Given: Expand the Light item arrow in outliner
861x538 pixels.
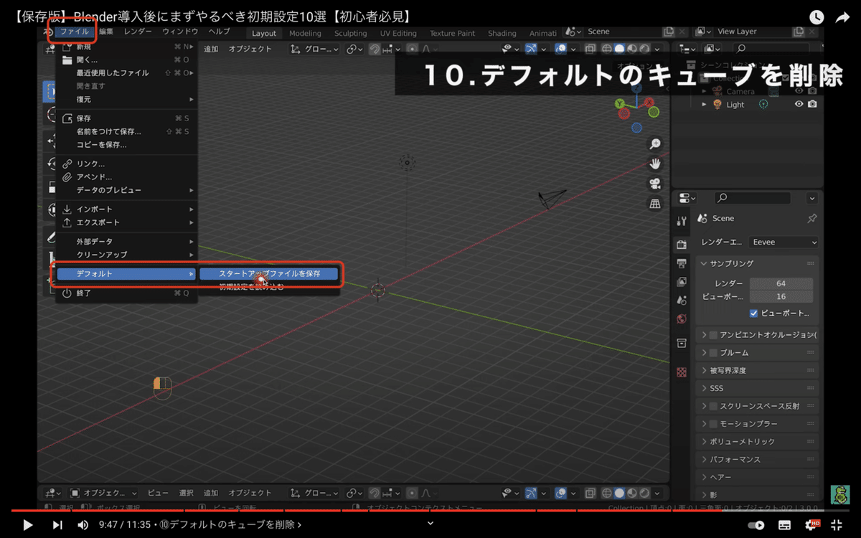Looking at the screenshot, I should click(704, 104).
